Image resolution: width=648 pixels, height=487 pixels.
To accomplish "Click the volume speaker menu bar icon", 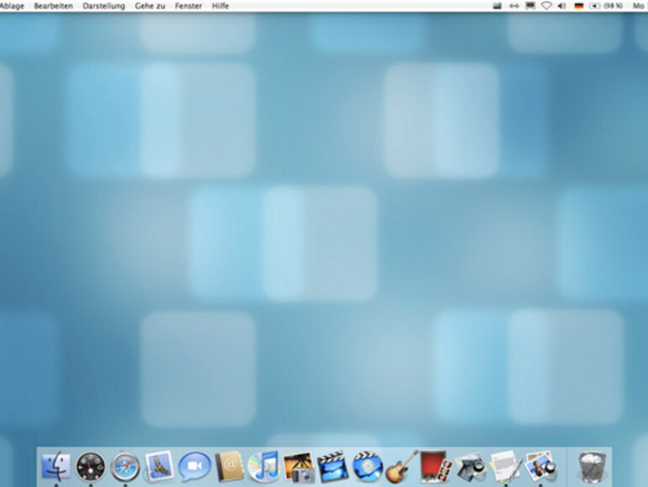I will point(561,6).
